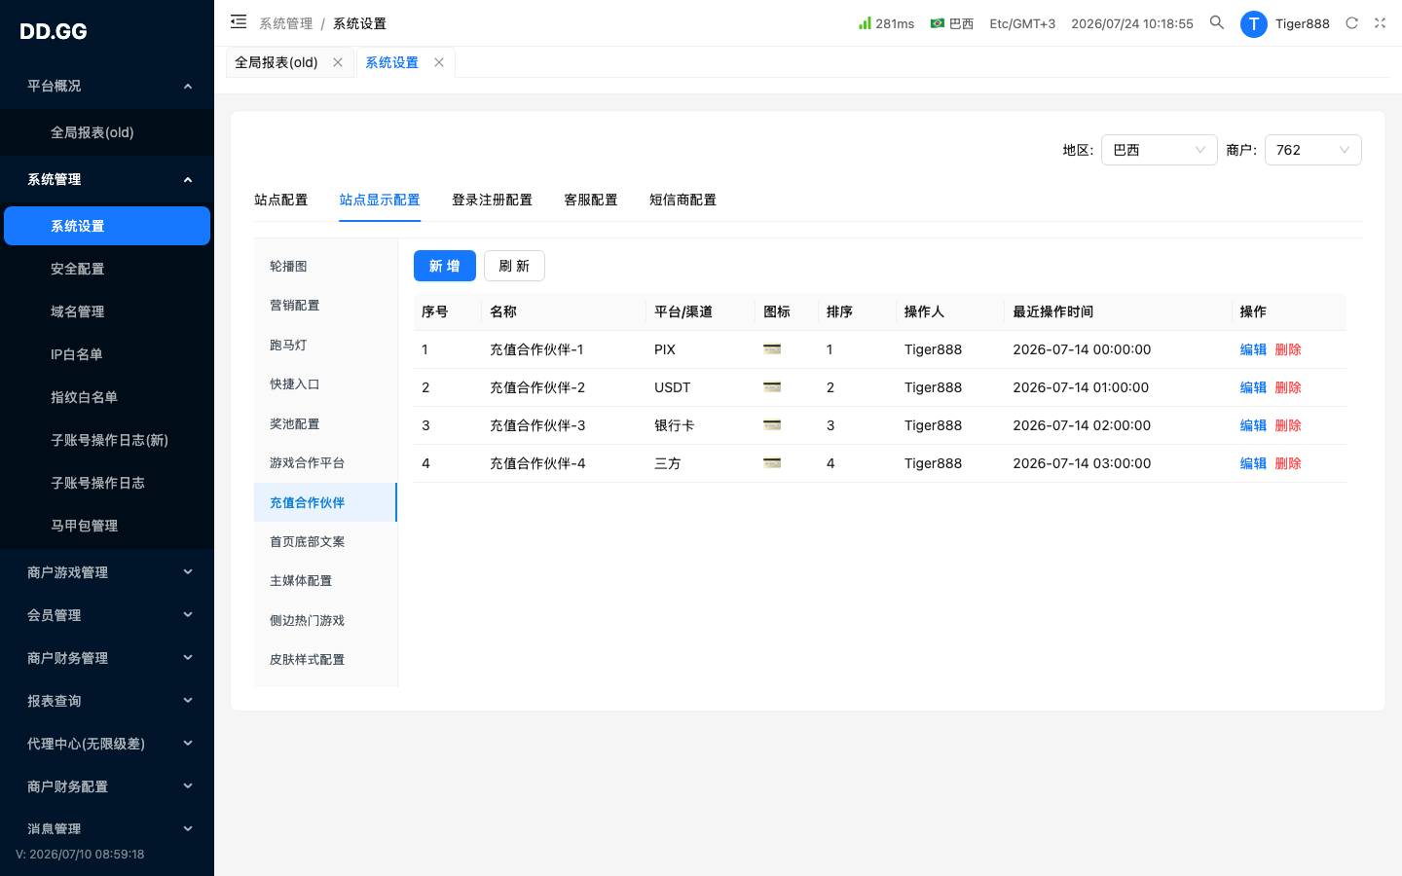
Task: Delete 充值合作伙伴-3 row
Action: click(1288, 425)
